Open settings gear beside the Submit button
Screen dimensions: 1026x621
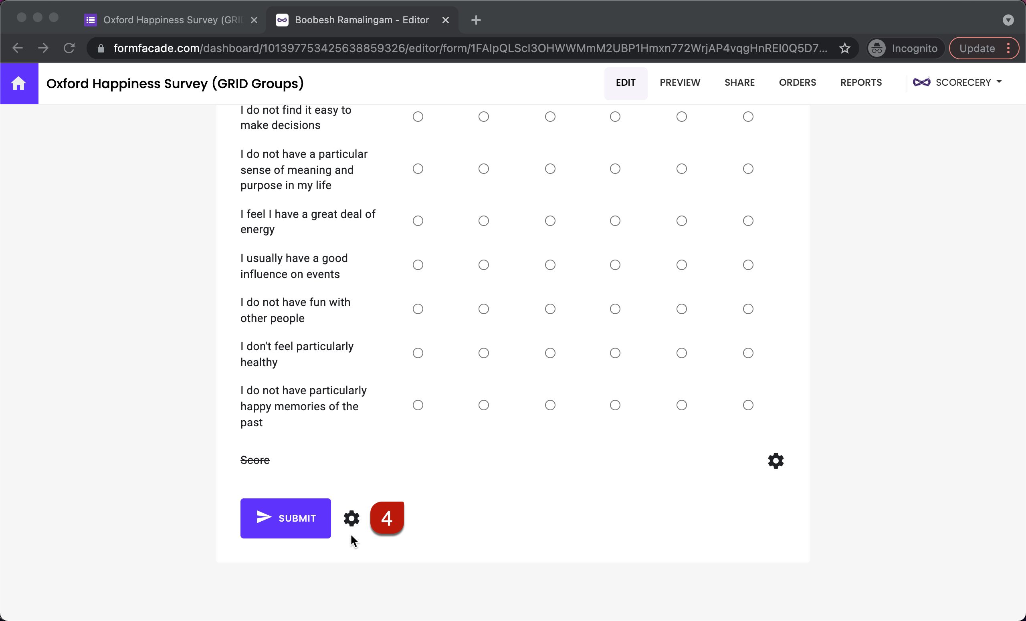[351, 518]
